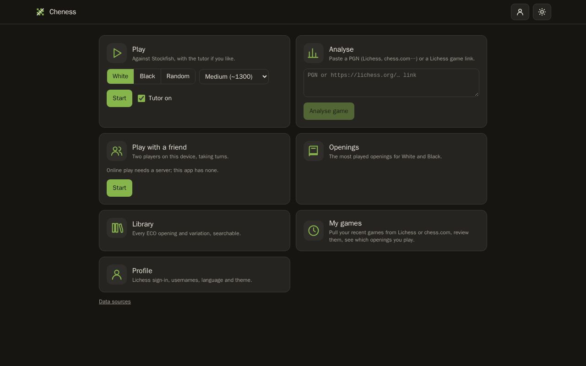Toggle the light theme sun icon
Viewport: 586px width, 366px height.
tap(542, 12)
